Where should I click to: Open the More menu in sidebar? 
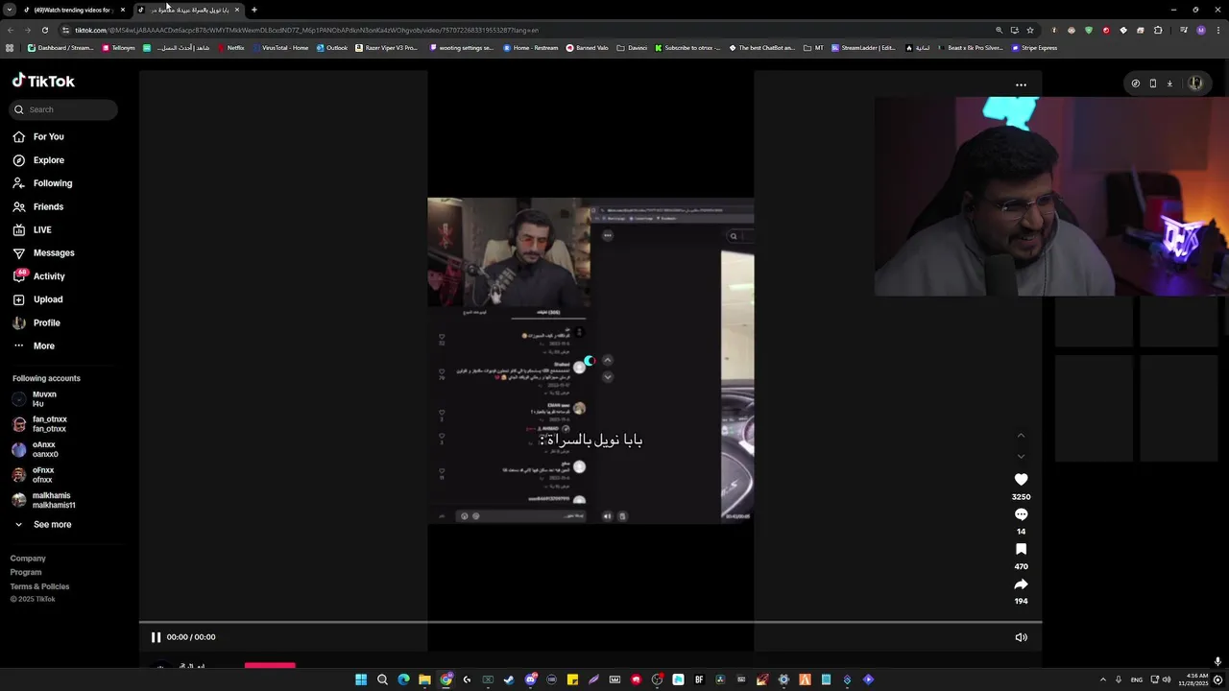(34, 346)
